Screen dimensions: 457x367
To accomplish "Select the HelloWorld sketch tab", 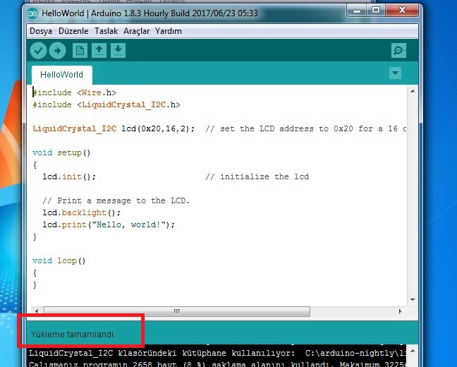I will (62, 75).
